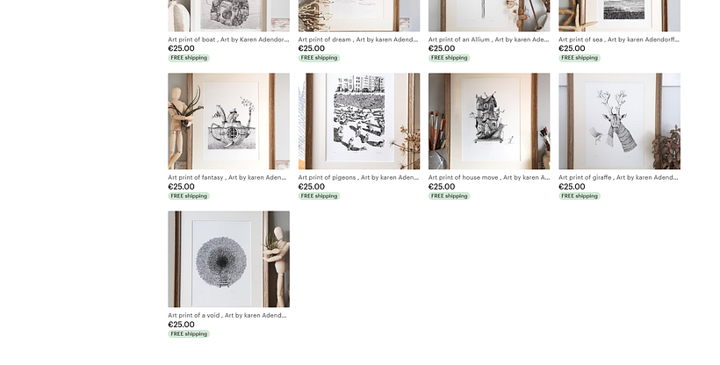Open the void art print thumbnail

point(228,259)
